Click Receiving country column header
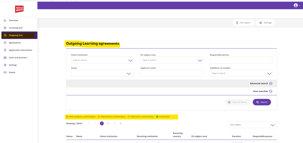Screen dimensions: 303x143 point(178,135)
